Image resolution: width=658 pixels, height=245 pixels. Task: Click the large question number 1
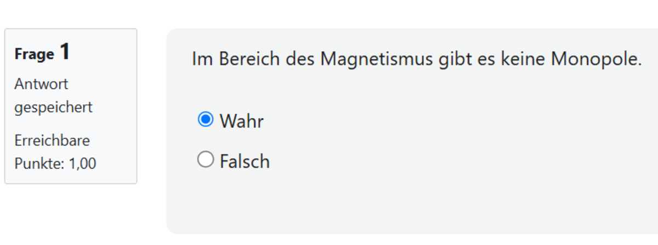coord(65,52)
